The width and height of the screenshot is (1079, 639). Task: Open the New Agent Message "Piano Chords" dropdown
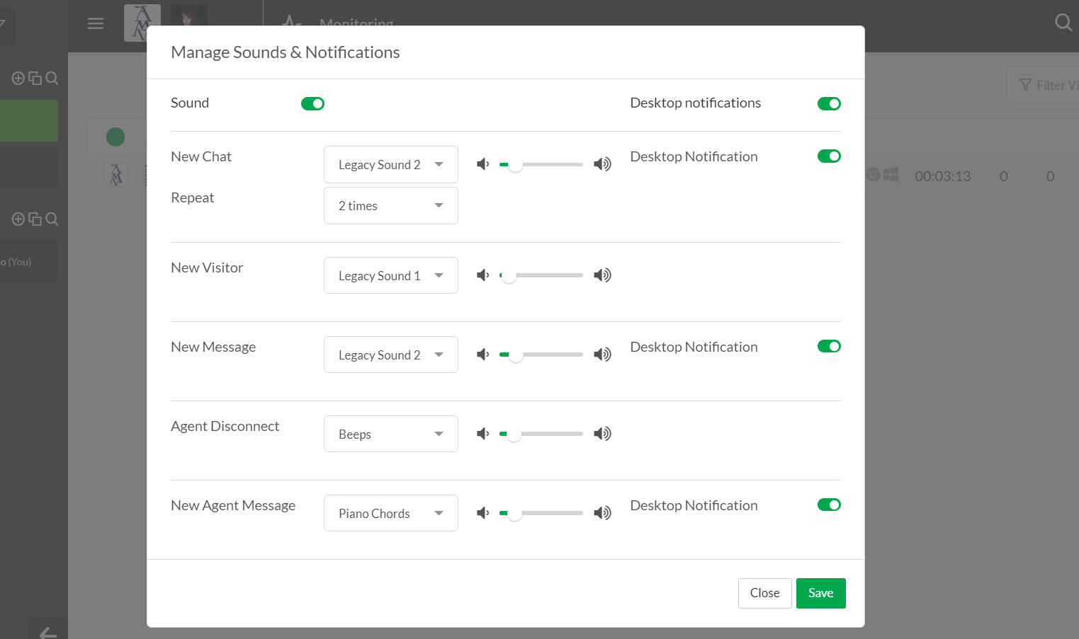[390, 513]
